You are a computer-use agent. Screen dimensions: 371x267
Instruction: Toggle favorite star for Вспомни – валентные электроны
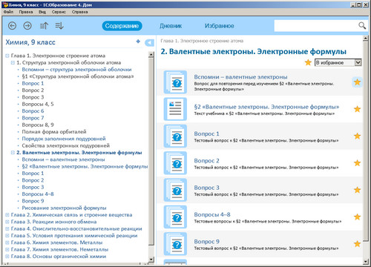click(x=357, y=82)
